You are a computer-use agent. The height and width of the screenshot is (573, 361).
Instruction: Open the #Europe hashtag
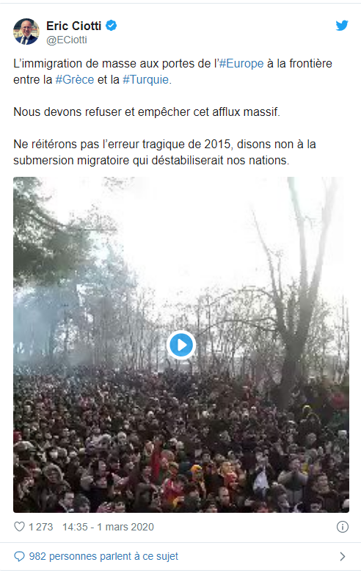[x=241, y=64]
